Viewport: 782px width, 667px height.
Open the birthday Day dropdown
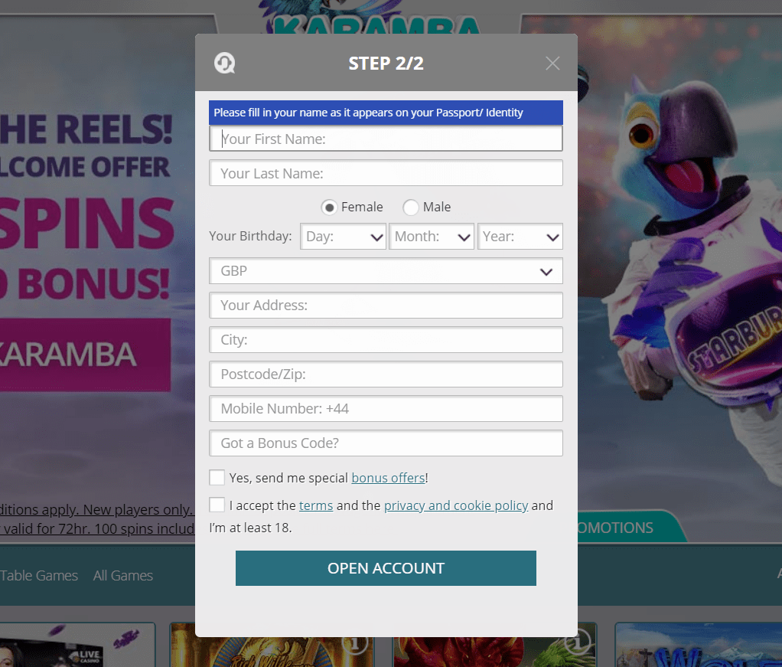click(343, 237)
